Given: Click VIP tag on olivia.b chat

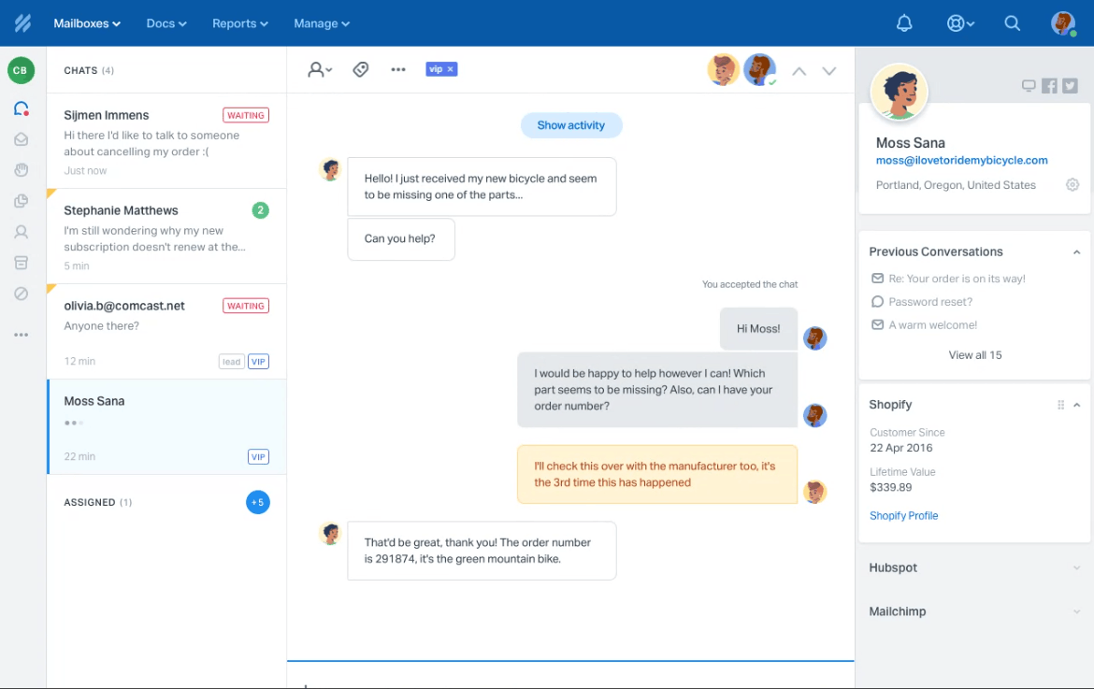Looking at the screenshot, I should coord(258,361).
